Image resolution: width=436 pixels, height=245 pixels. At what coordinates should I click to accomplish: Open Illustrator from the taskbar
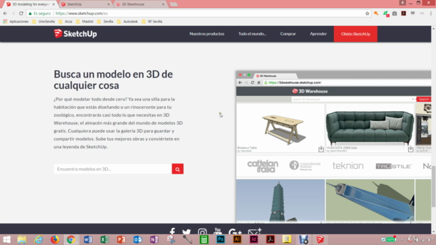pyautogui.click(x=237, y=240)
